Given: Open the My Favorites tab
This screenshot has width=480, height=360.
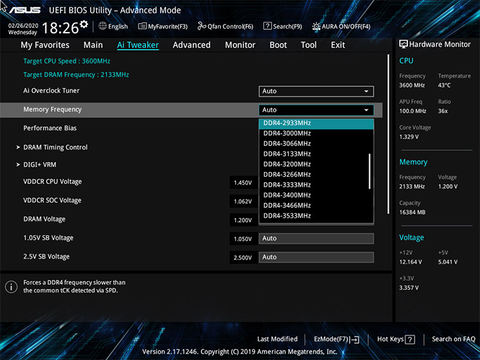Looking at the screenshot, I should tap(45, 45).
